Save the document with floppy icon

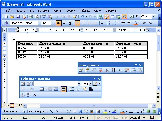click(x=18, y=17)
